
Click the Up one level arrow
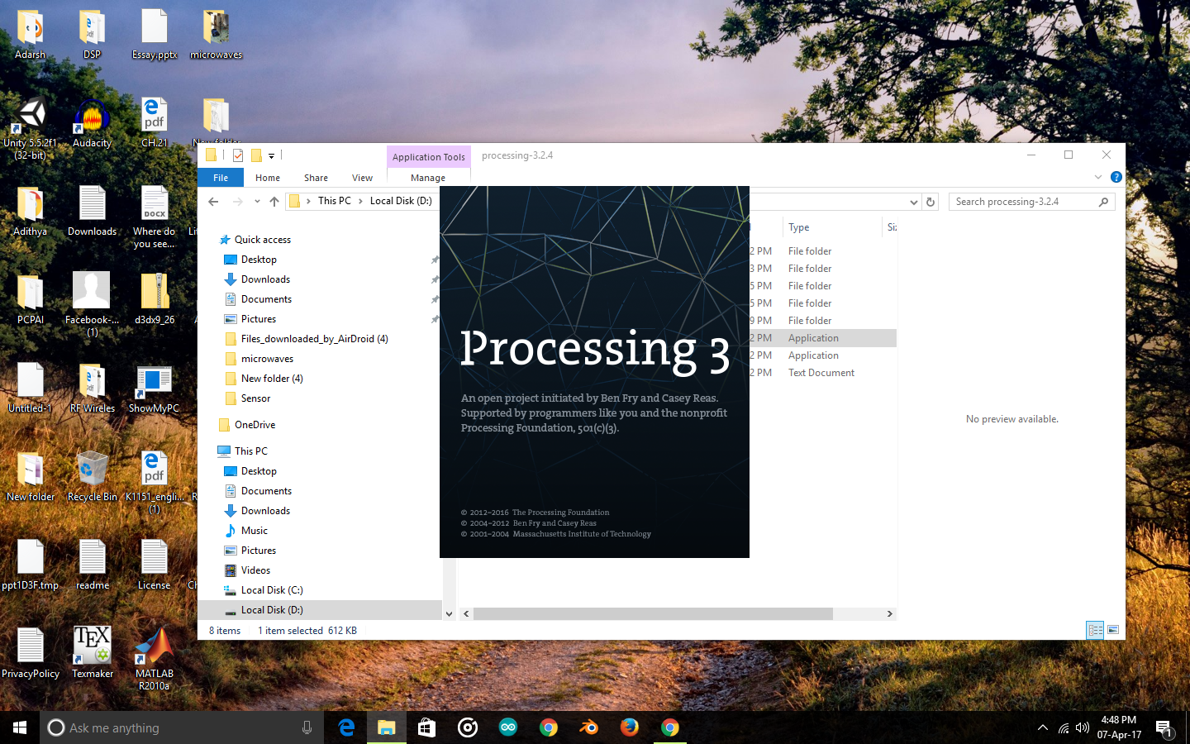274,202
